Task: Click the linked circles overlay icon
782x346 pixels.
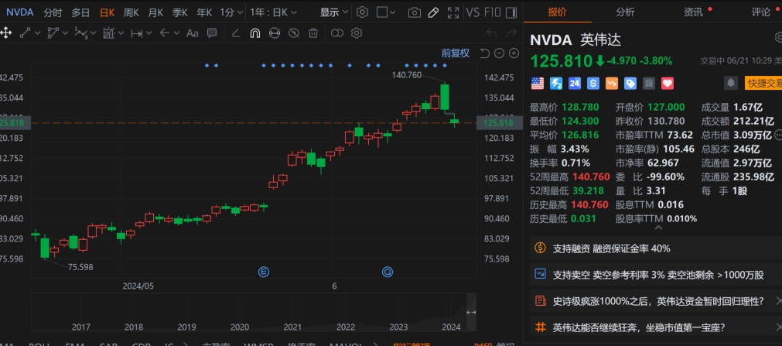Action: tap(337, 33)
